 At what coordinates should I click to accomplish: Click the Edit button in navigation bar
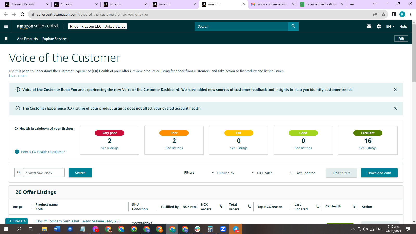(401, 39)
